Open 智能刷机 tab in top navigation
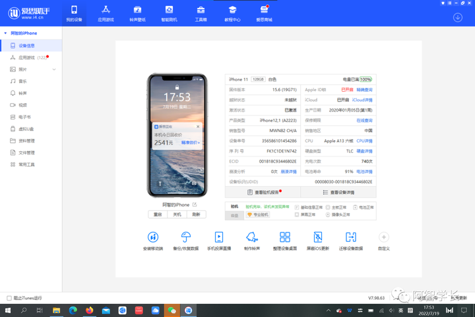The width and height of the screenshot is (475, 317). click(169, 13)
